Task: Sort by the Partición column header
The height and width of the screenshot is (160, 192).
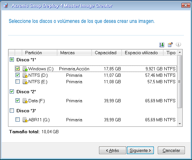Action: click(x=39, y=53)
